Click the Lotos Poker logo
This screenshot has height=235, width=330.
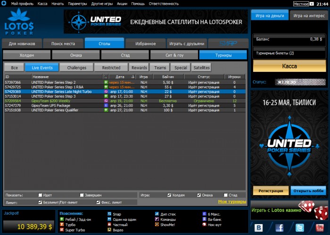19,22
